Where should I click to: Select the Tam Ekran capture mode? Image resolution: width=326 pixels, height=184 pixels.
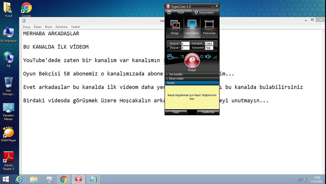(x=192, y=28)
